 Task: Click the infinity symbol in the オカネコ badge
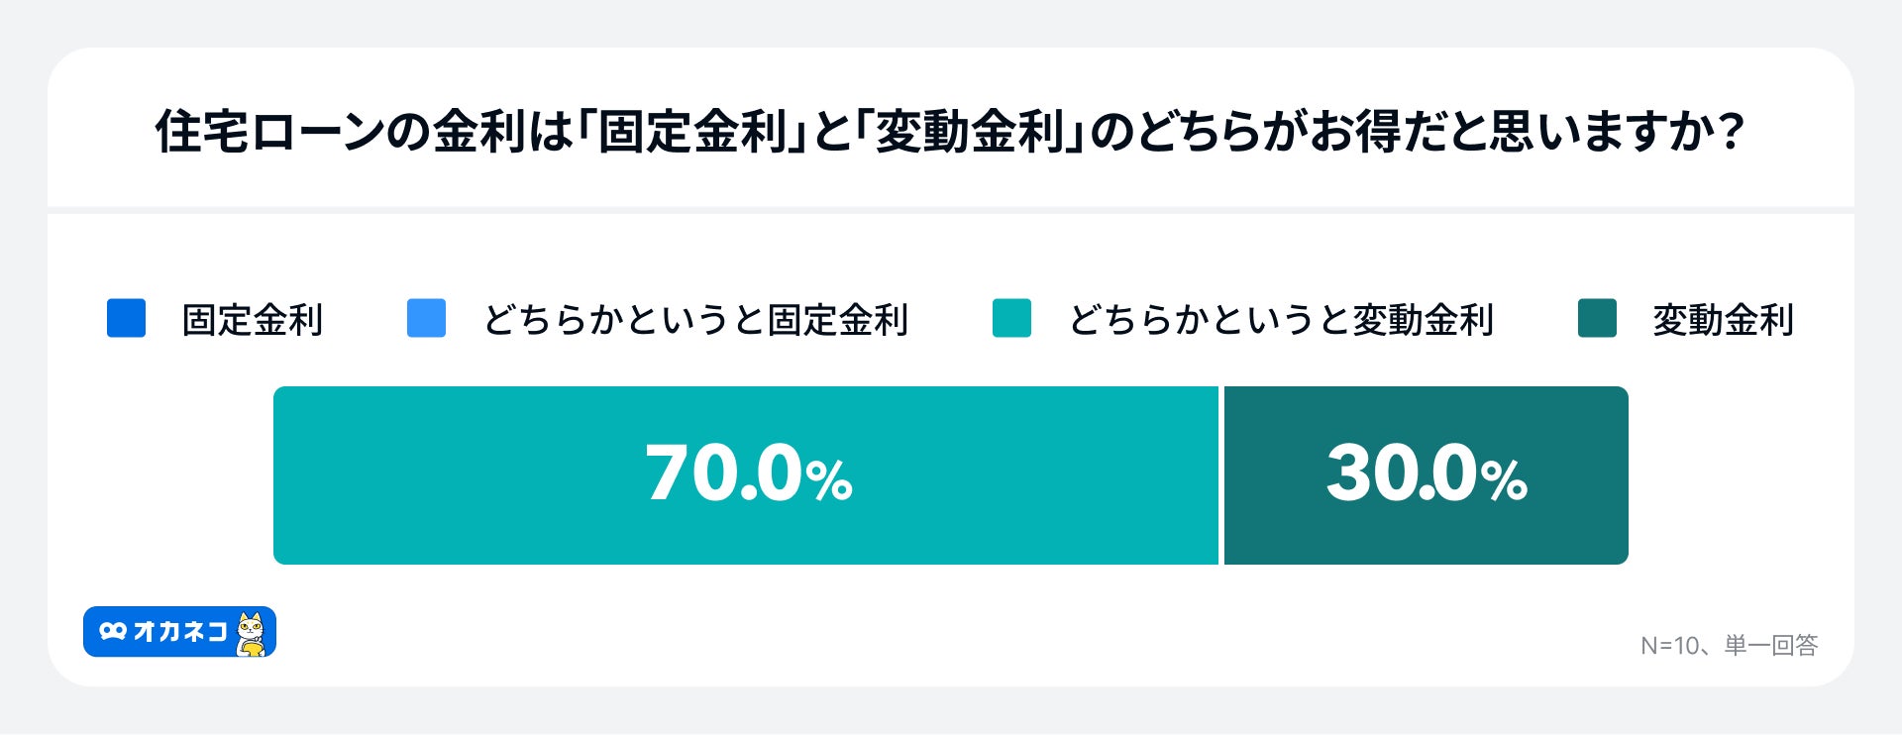[113, 631]
